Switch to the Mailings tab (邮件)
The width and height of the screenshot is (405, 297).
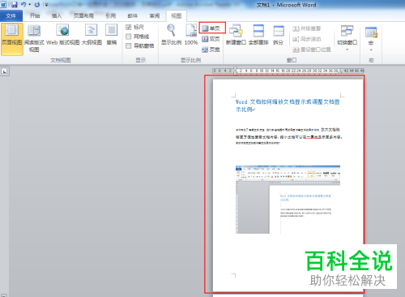[132, 16]
